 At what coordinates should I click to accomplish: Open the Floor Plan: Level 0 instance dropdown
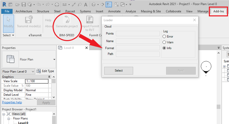[33, 72]
